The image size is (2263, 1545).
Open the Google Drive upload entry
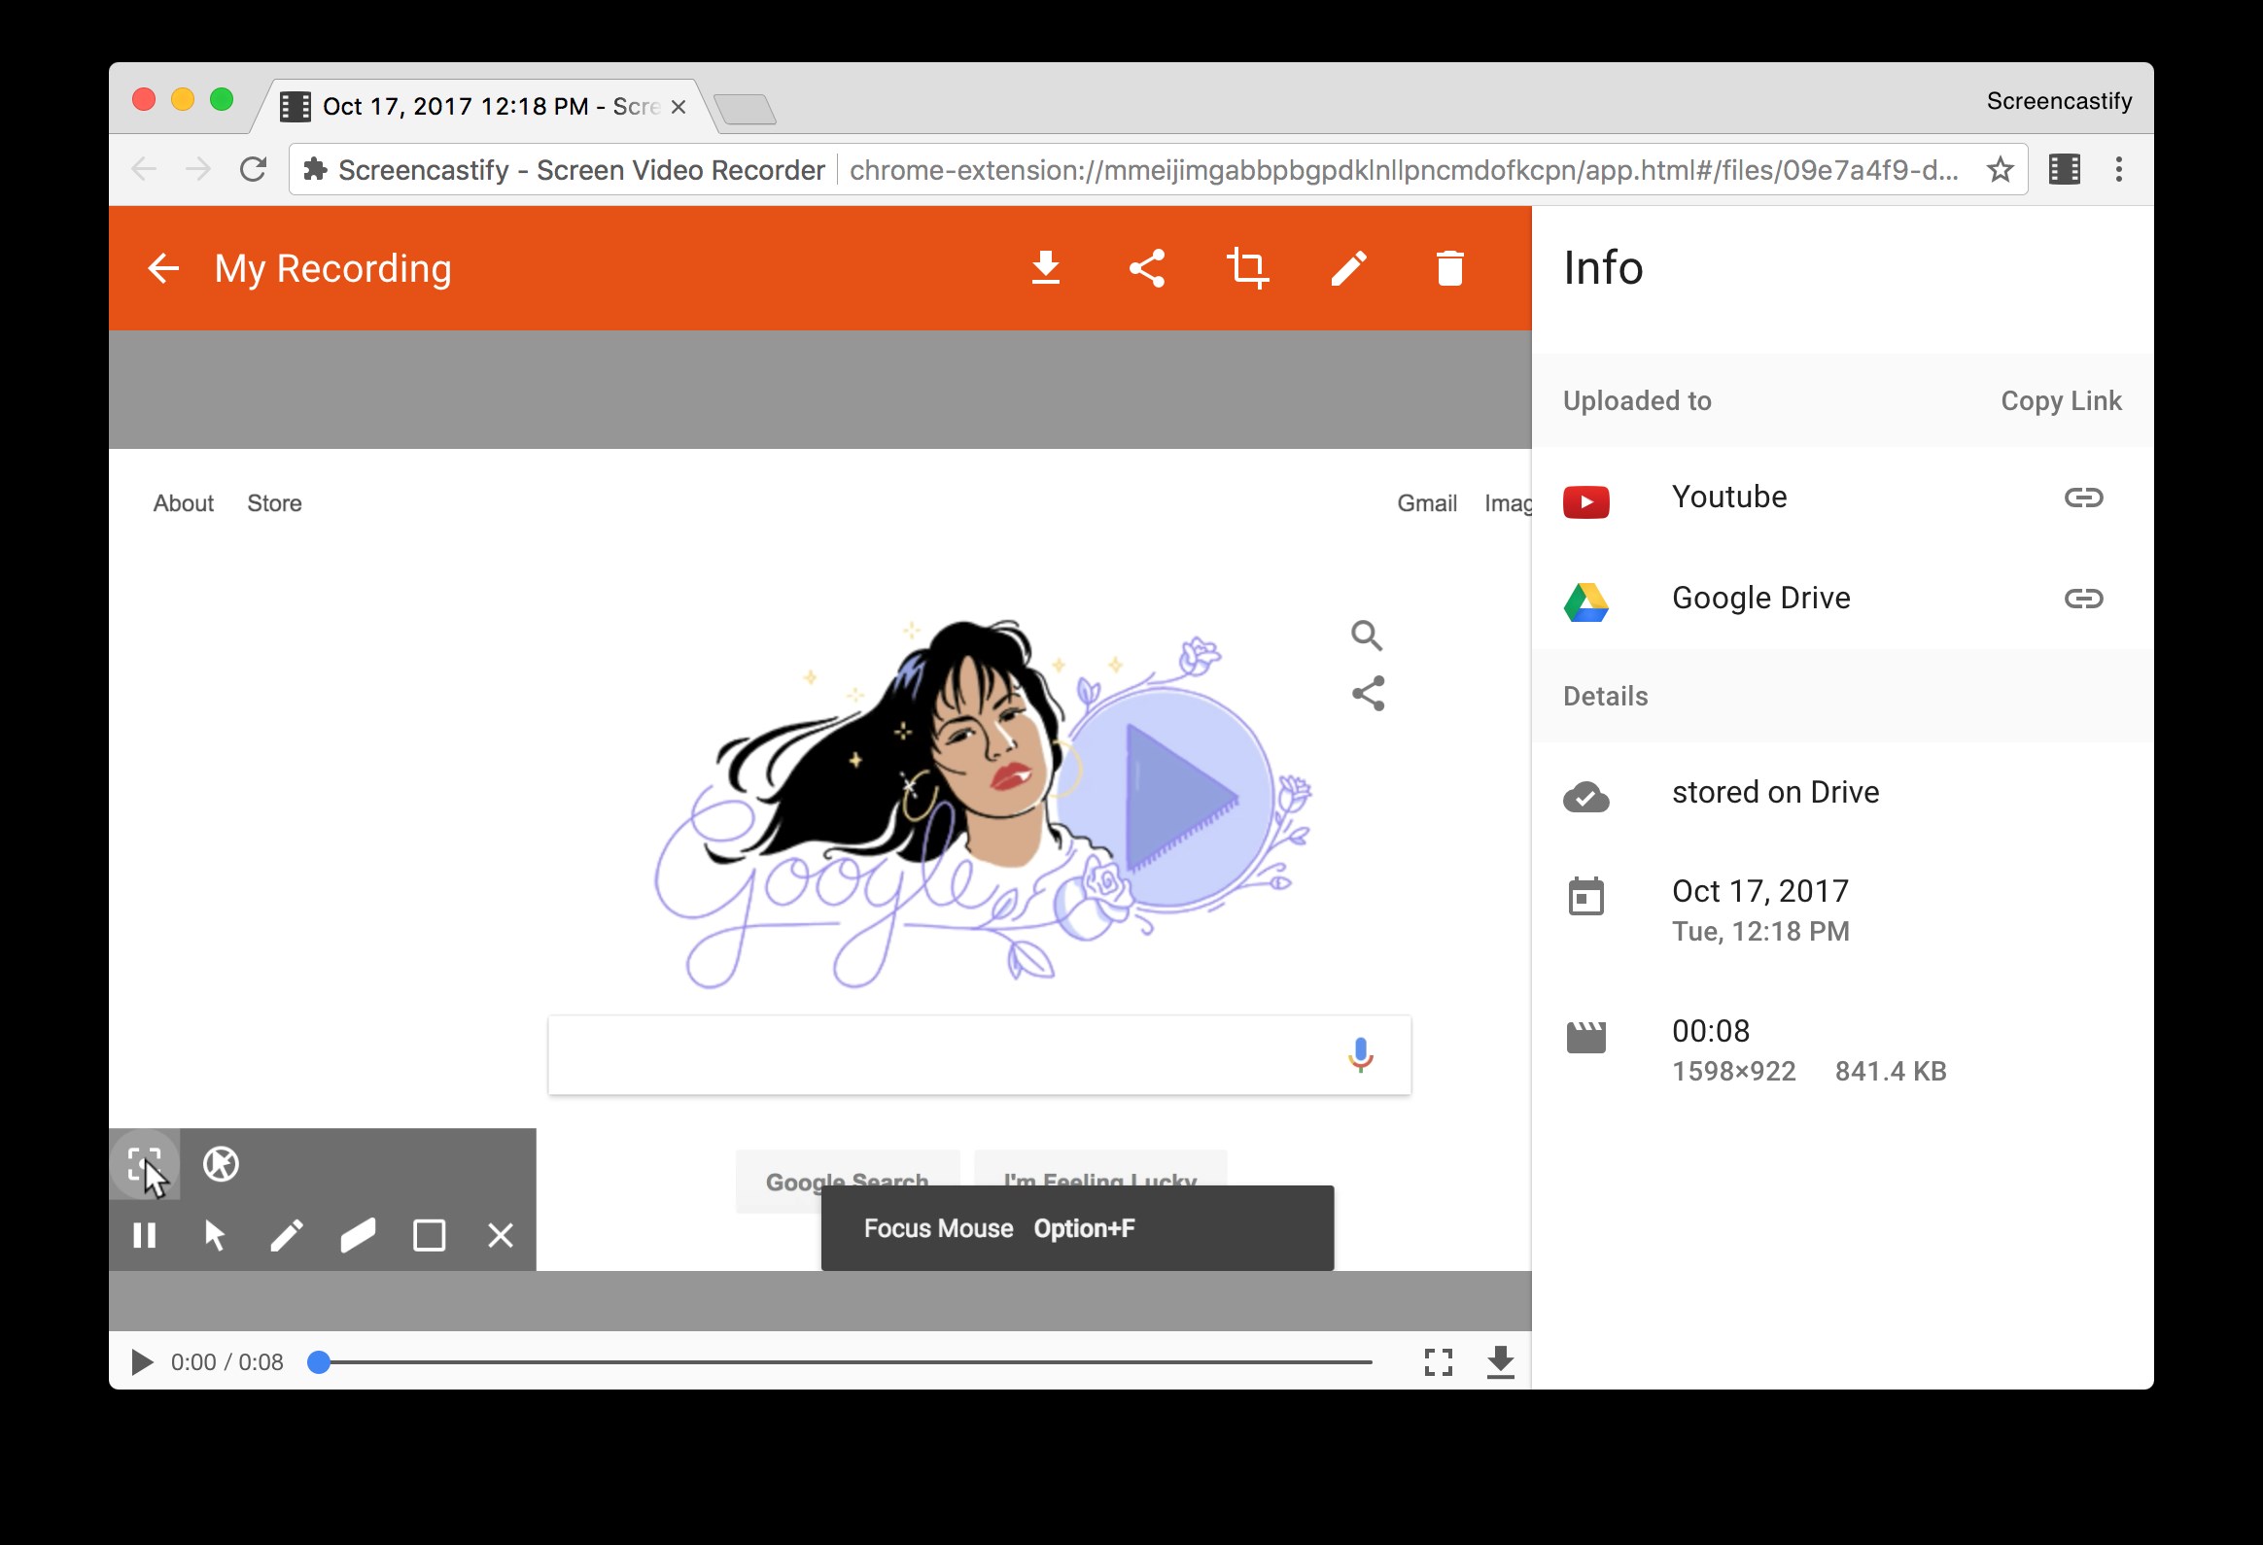click(1760, 598)
